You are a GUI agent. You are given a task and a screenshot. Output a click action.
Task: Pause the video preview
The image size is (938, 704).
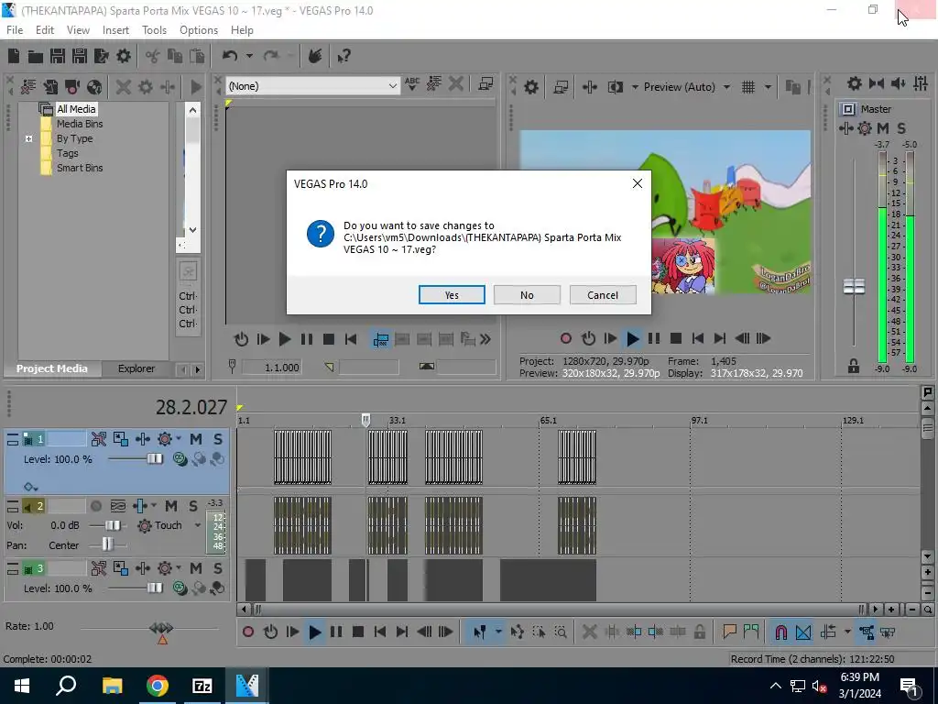click(654, 339)
